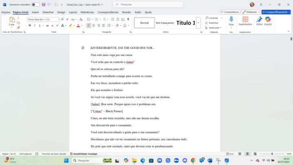The height and width of the screenshot is (165, 293).
Task: Undo the last action
Action: [x=49, y=4]
